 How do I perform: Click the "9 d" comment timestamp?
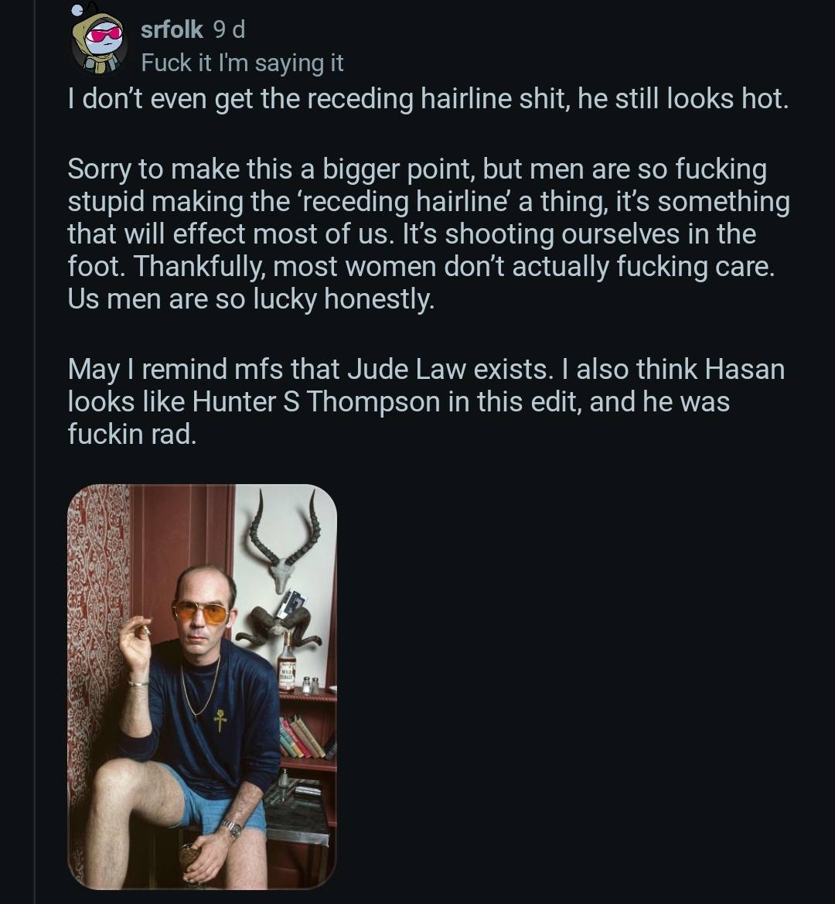230,29
